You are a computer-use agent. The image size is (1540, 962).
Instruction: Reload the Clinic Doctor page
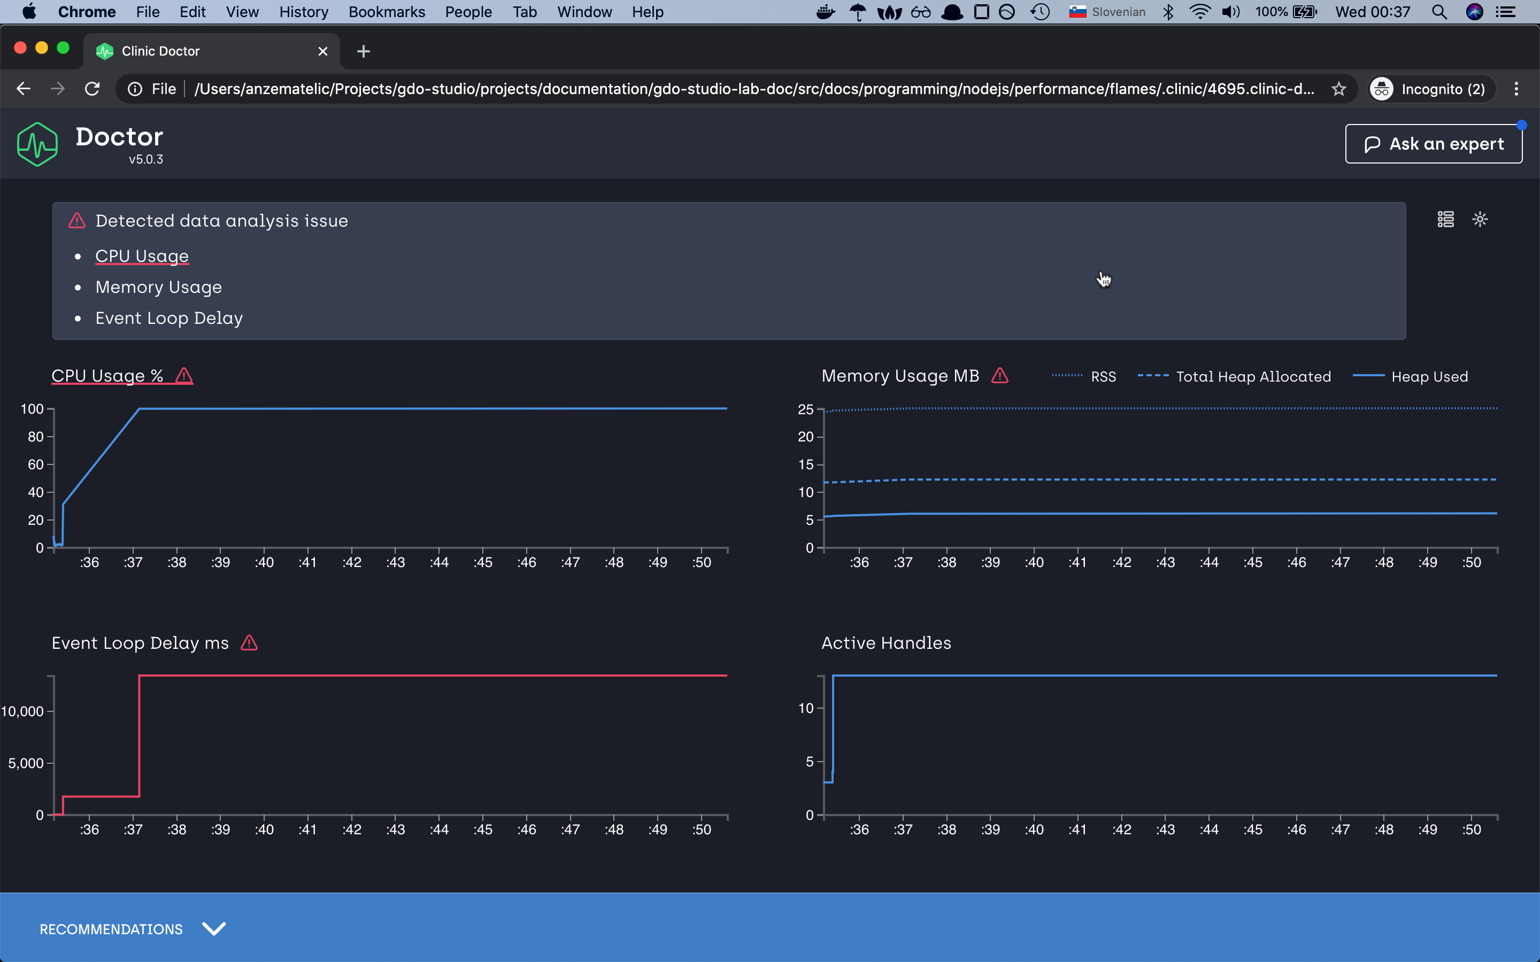click(x=93, y=89)
